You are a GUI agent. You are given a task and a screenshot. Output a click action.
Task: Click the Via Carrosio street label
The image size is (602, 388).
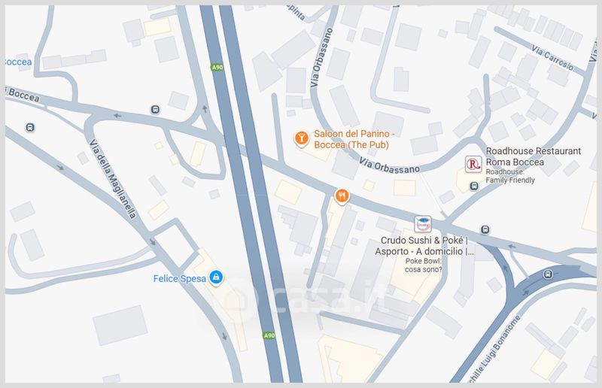(552, 58)
